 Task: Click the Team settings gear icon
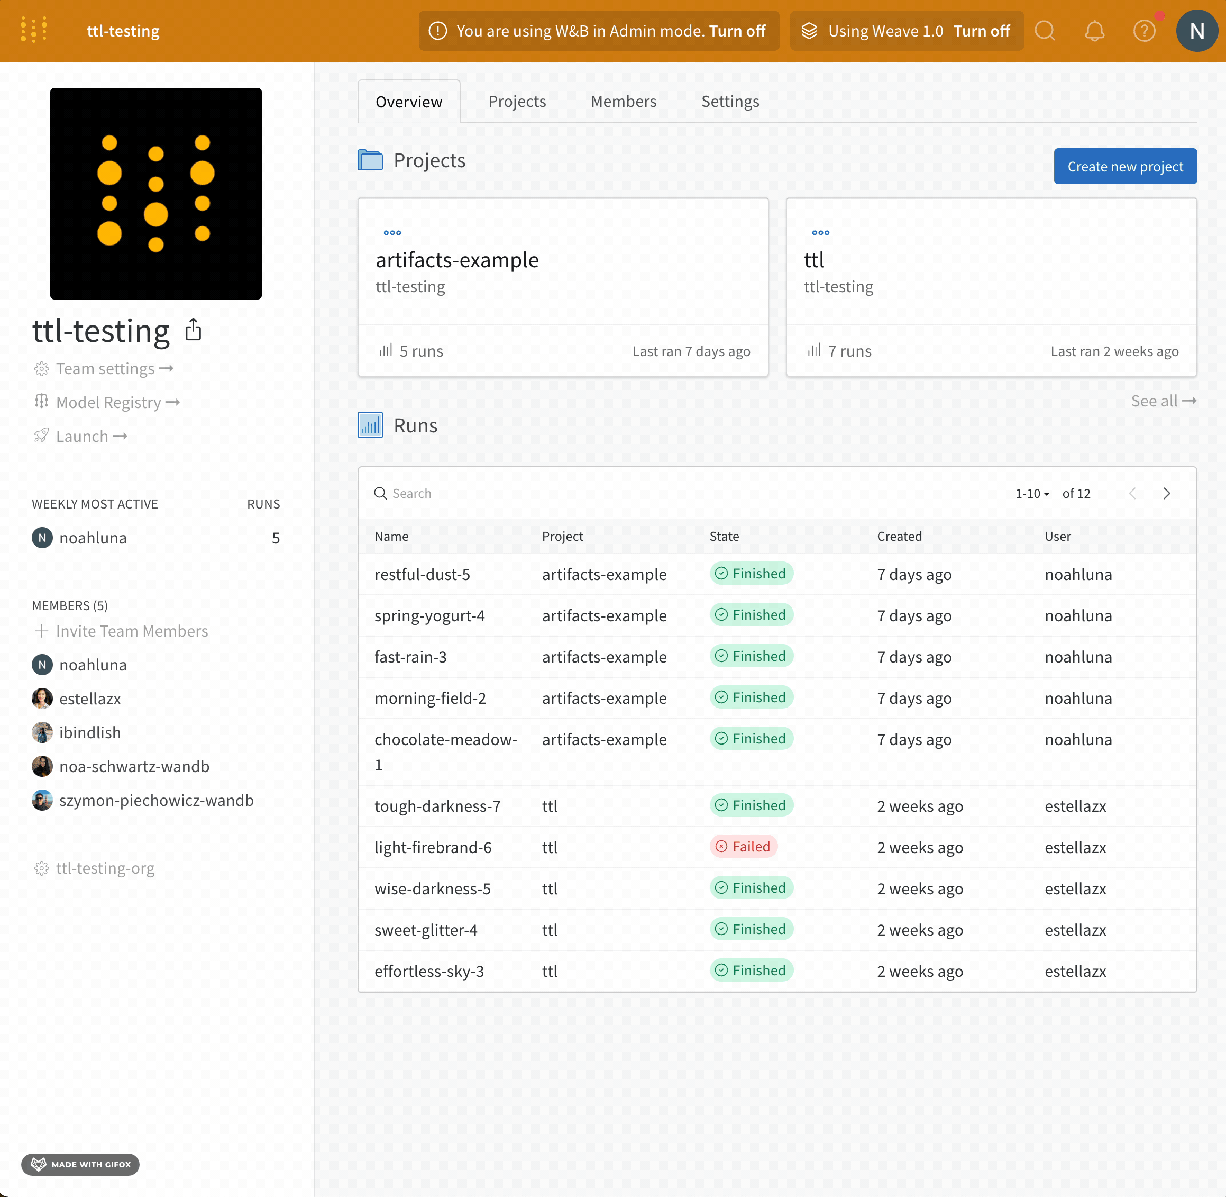pos(41,369)
